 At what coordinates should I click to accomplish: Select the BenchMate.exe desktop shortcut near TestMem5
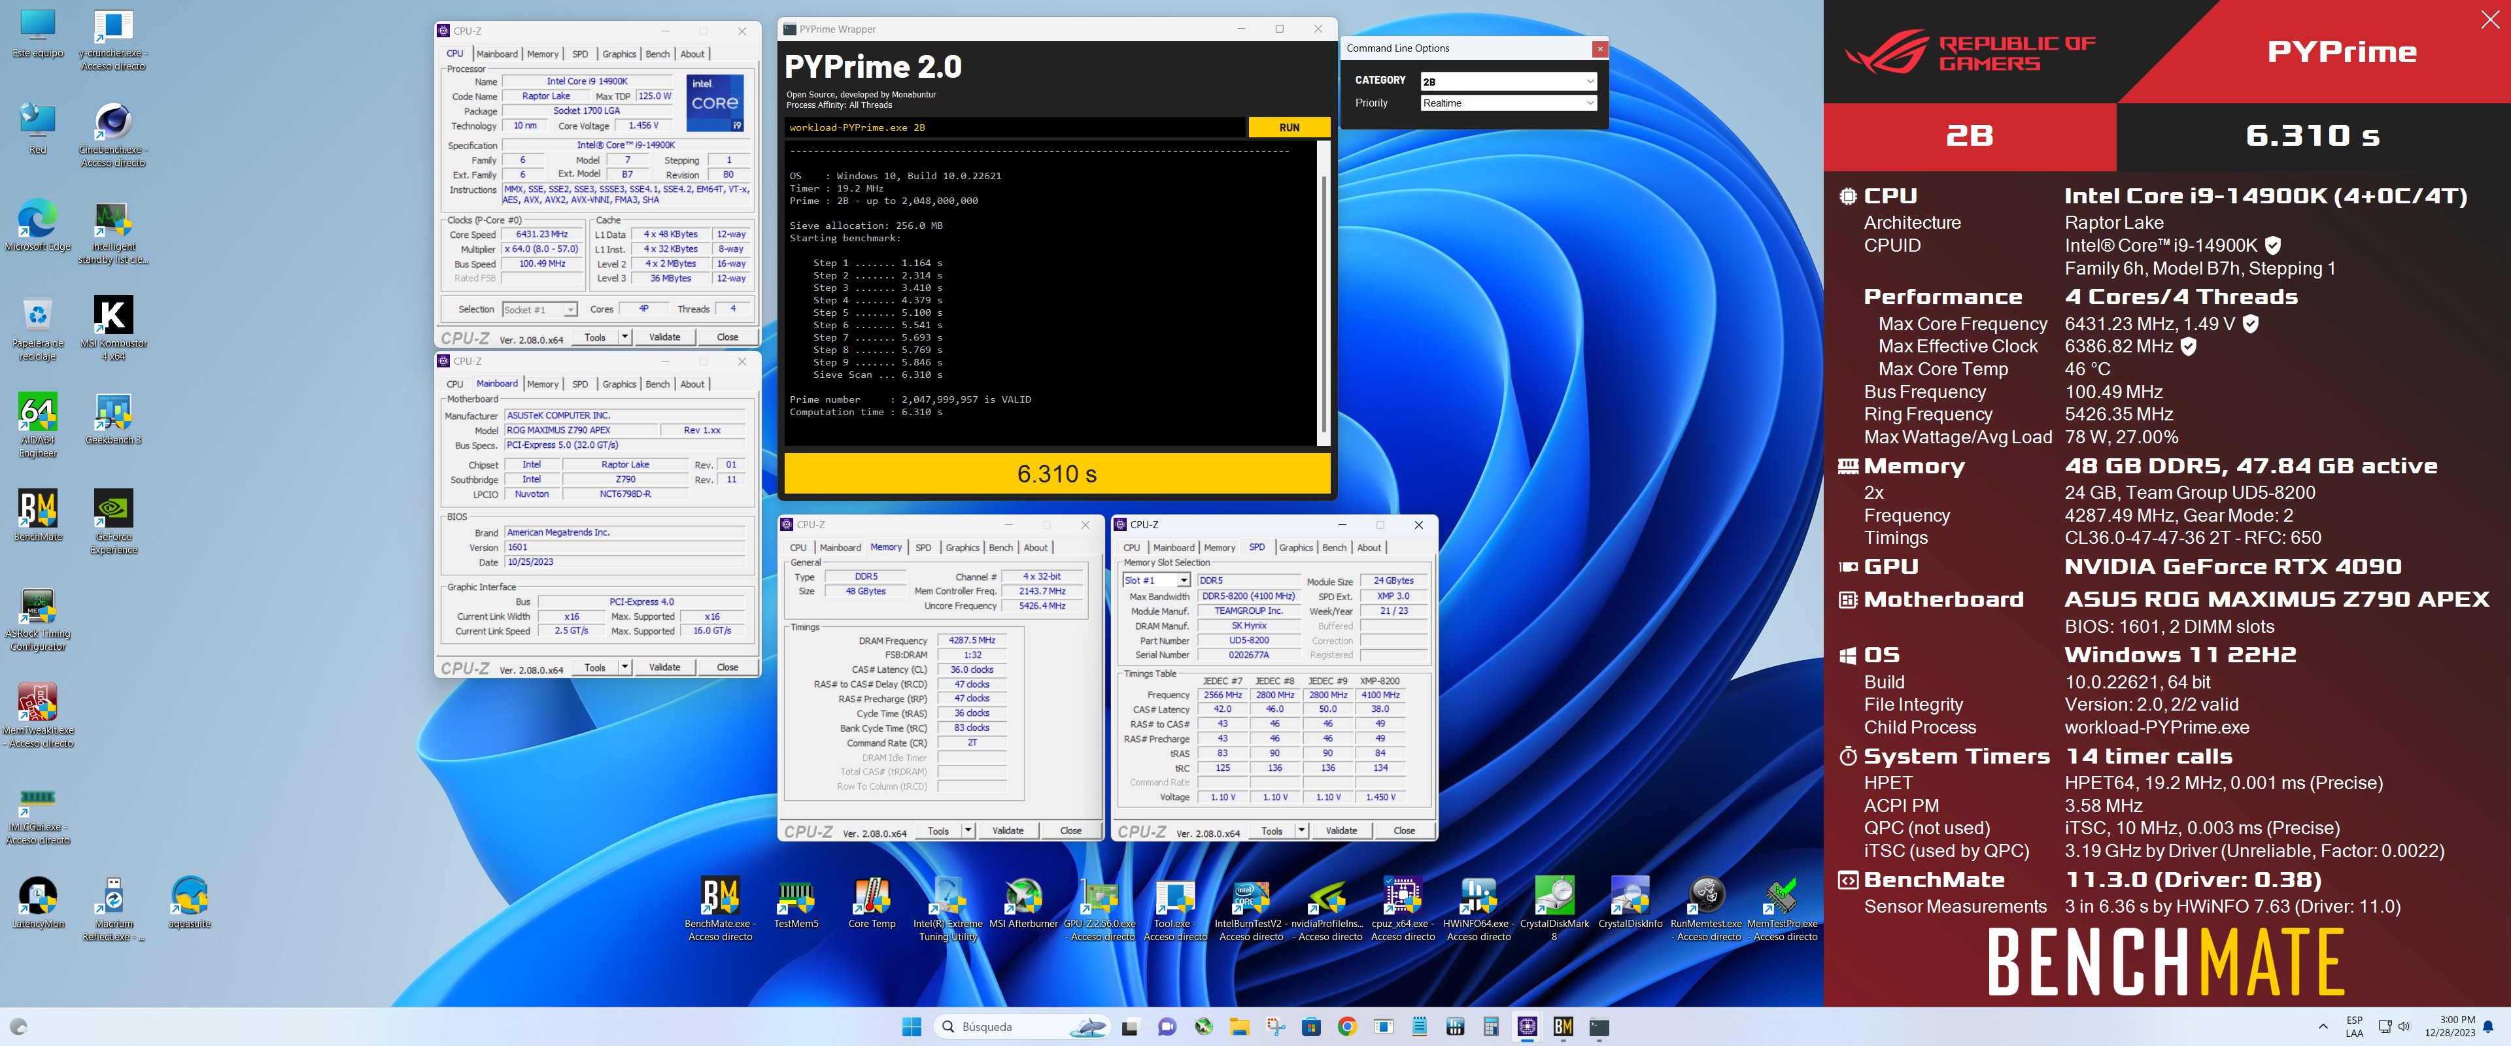(x=719, y=909)
